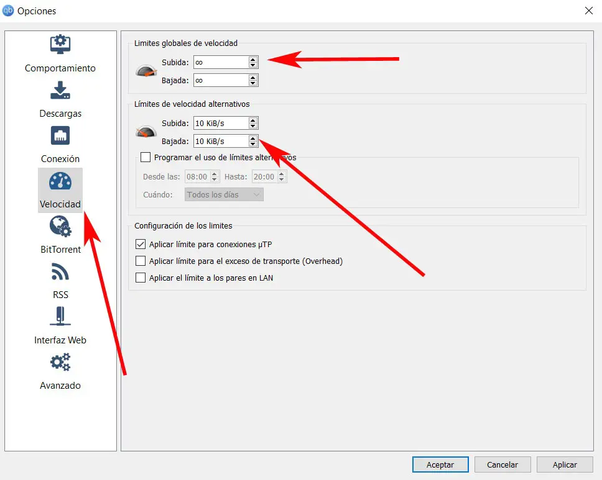The height and width of the screenshot is (480, 602).
Task: Decrease the Hasta 20:00 time
Action: (x=282, y=179)
